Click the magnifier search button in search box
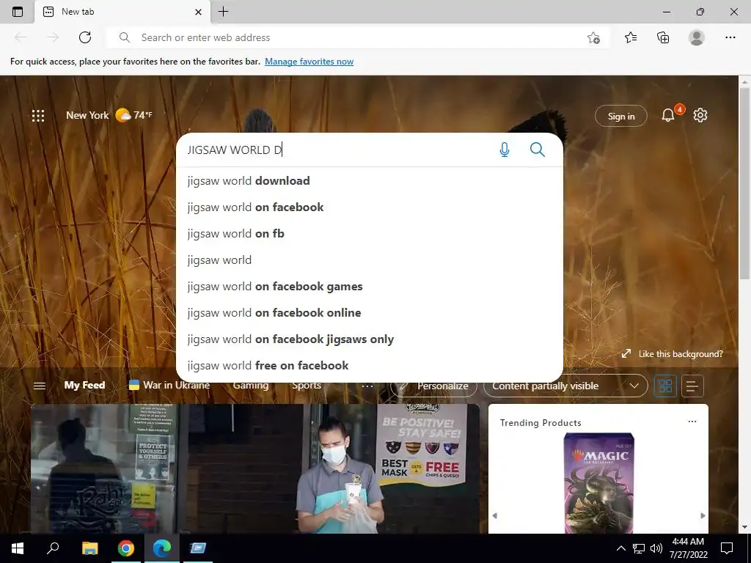751x563 pixels. pos(538,150)
